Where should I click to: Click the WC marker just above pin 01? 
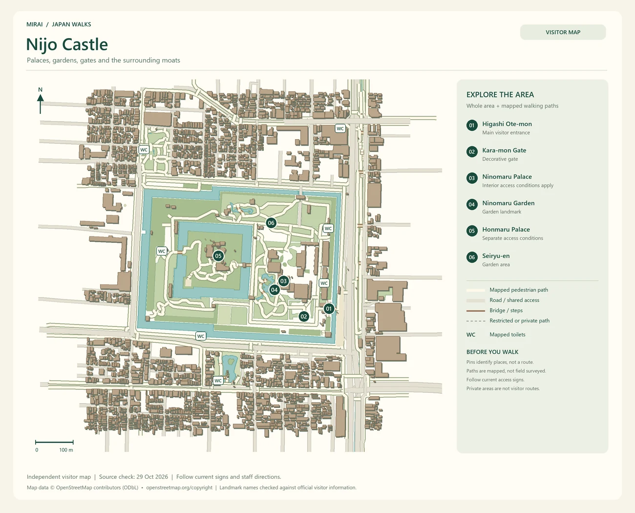[324, 283]
